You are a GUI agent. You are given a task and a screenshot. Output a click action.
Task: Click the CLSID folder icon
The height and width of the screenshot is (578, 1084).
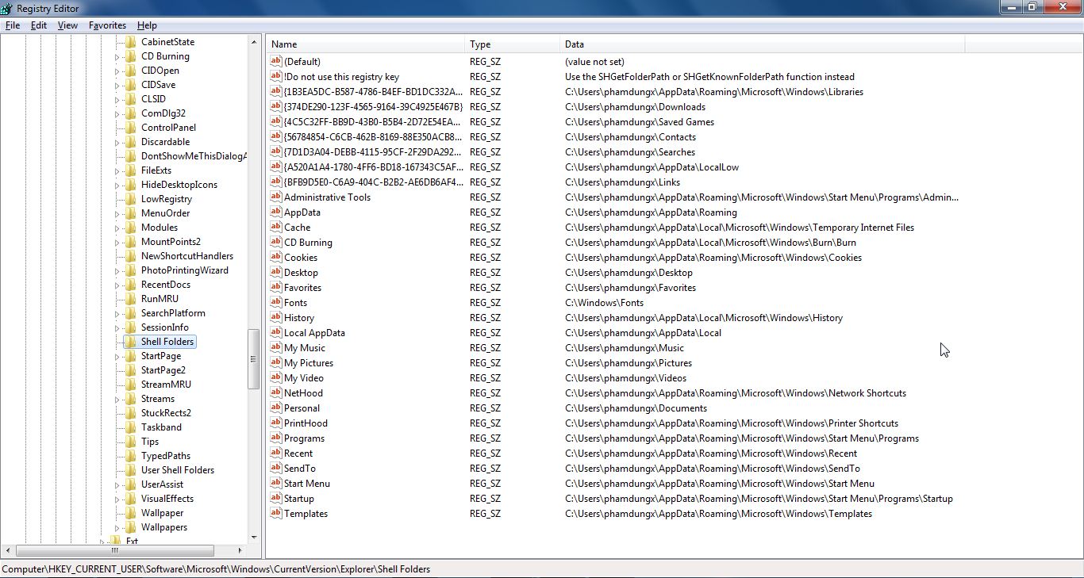(130, 99)
